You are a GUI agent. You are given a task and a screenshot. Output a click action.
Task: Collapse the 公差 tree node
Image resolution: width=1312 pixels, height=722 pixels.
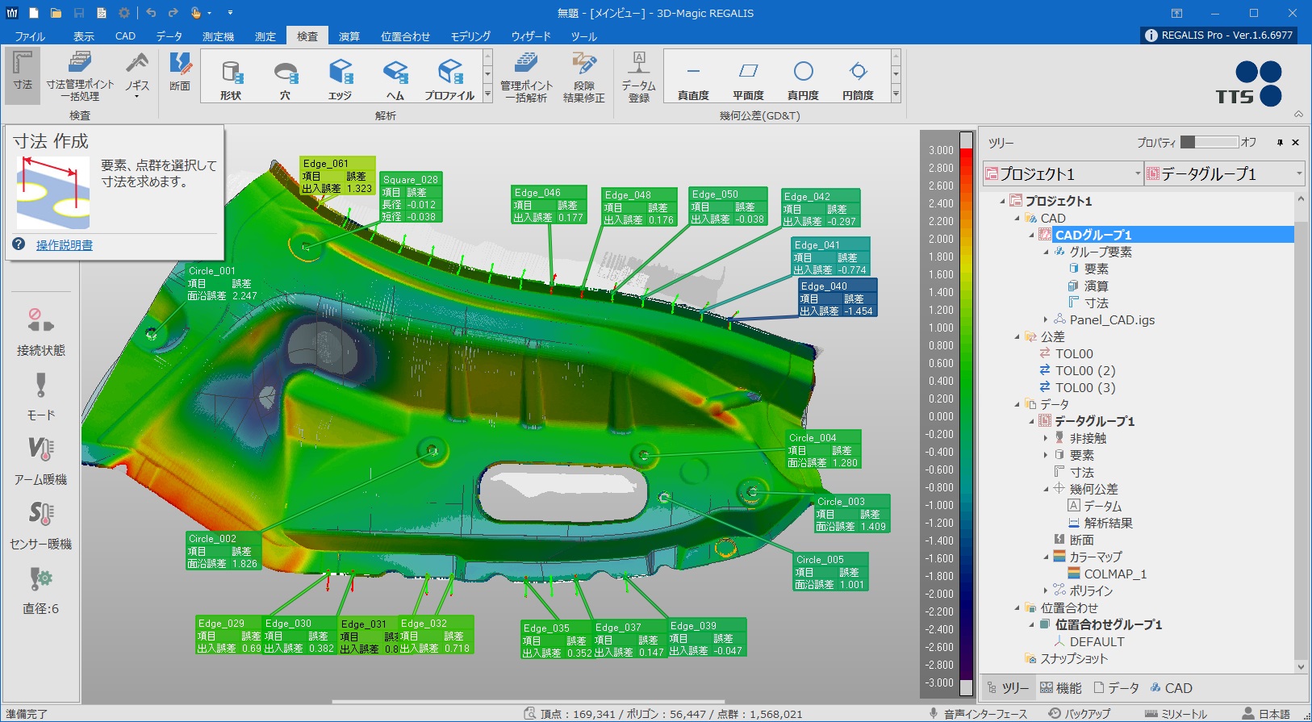point(1017,336)
